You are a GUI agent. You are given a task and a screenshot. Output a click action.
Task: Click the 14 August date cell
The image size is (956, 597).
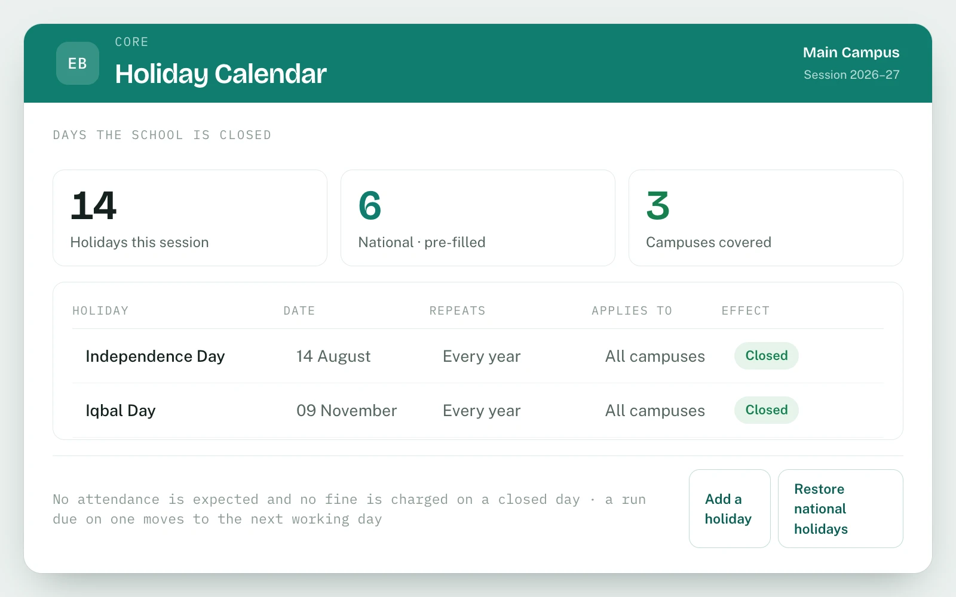tap(333, 356)
